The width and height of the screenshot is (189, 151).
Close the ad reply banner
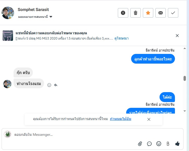[177, 36]
